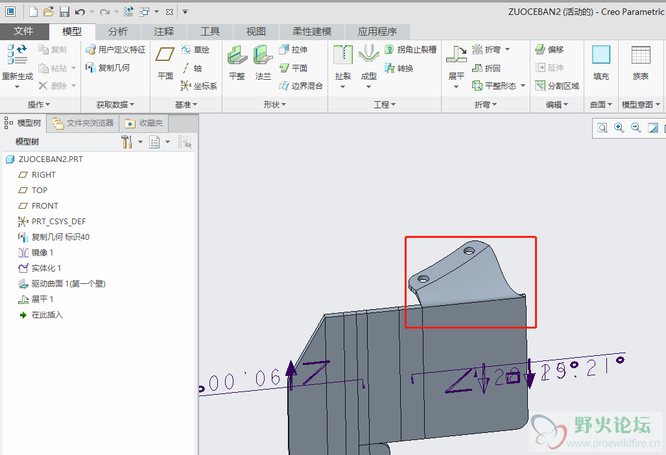Select 展平 1 feature in model tree
This screenshot has height=455, width=666.
[x=36, y=299]
